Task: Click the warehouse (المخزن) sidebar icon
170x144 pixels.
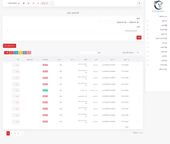Action: tap(166, 25)
